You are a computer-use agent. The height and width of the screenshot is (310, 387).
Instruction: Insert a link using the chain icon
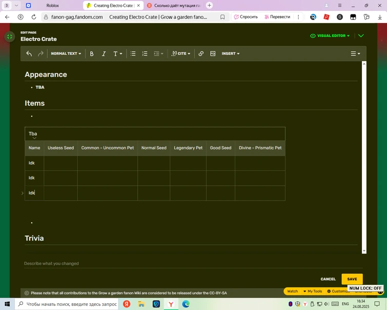(201, 54)
